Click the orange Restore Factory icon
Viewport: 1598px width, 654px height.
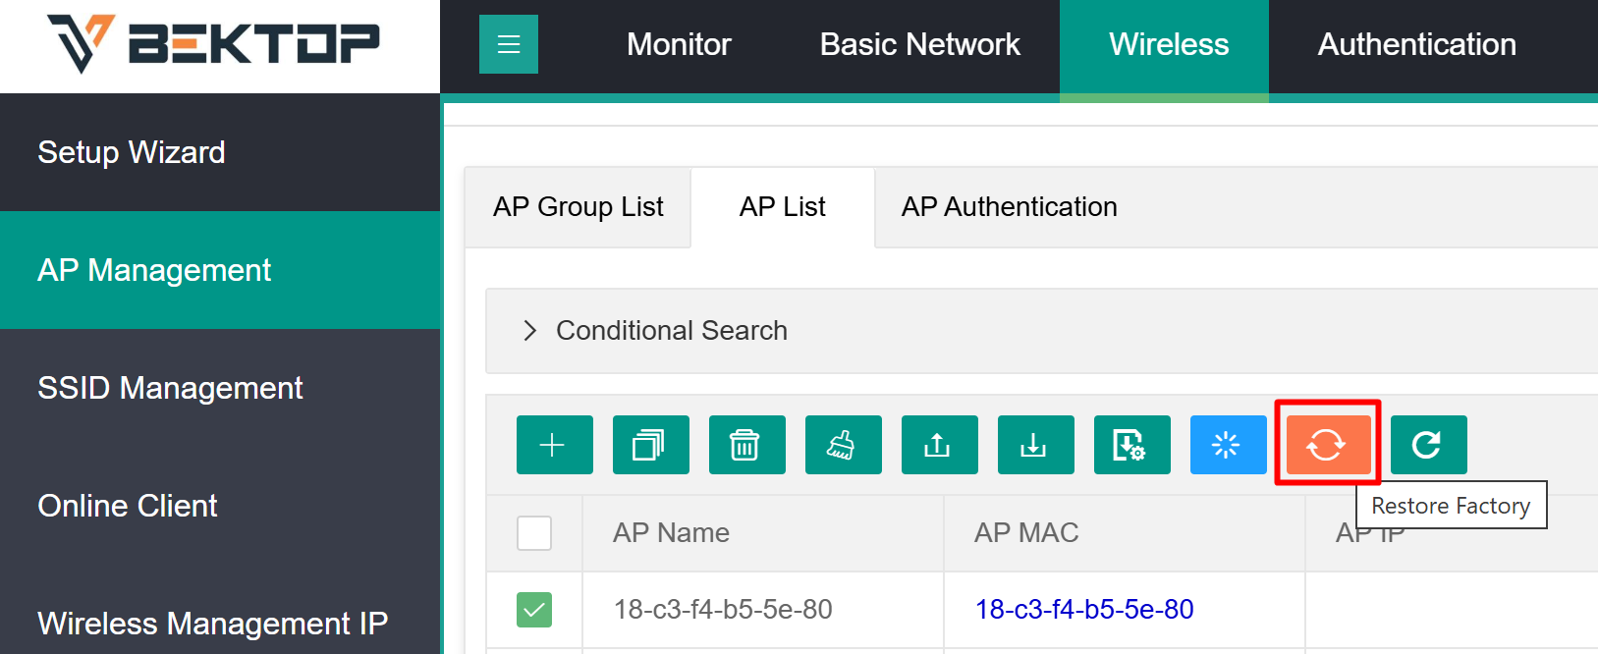pyautogui.click(x=1327, y=445)
